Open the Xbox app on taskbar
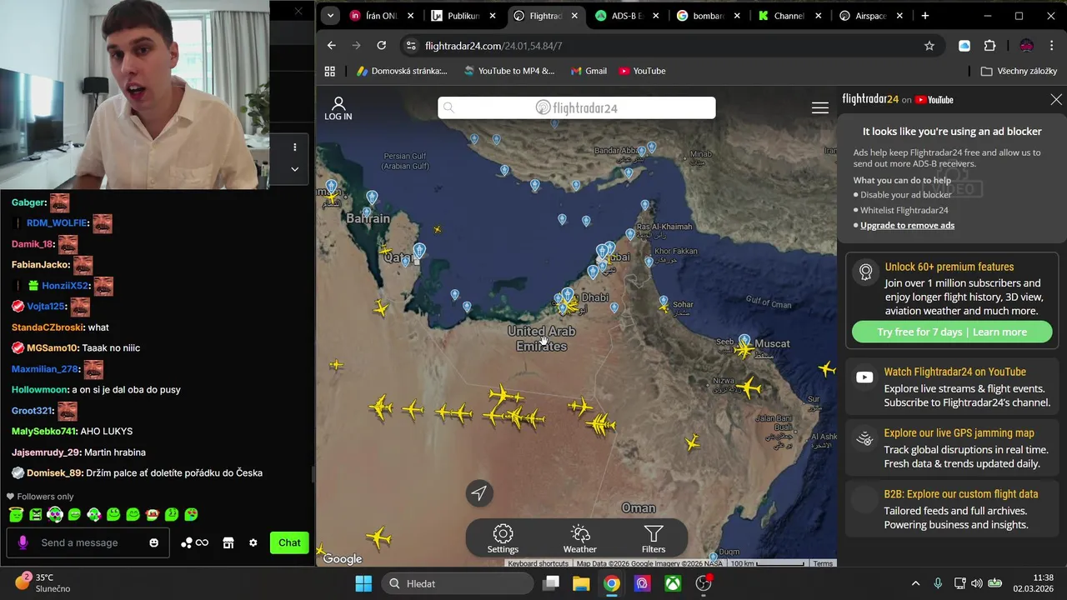Viewport: 1067px width, 600px height. click(673, 583)
